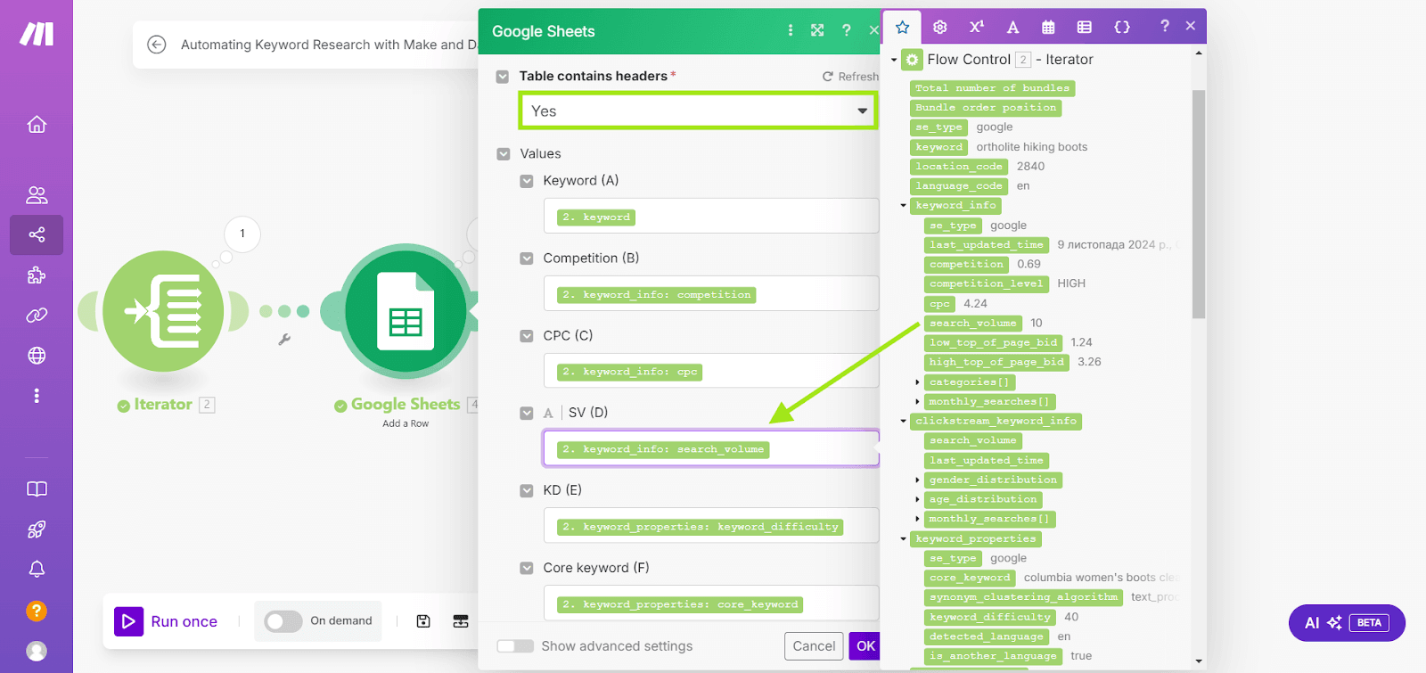
Task: Click the Home icon in left sidebar
Action: pyautogui.click(x=37, y=125)
